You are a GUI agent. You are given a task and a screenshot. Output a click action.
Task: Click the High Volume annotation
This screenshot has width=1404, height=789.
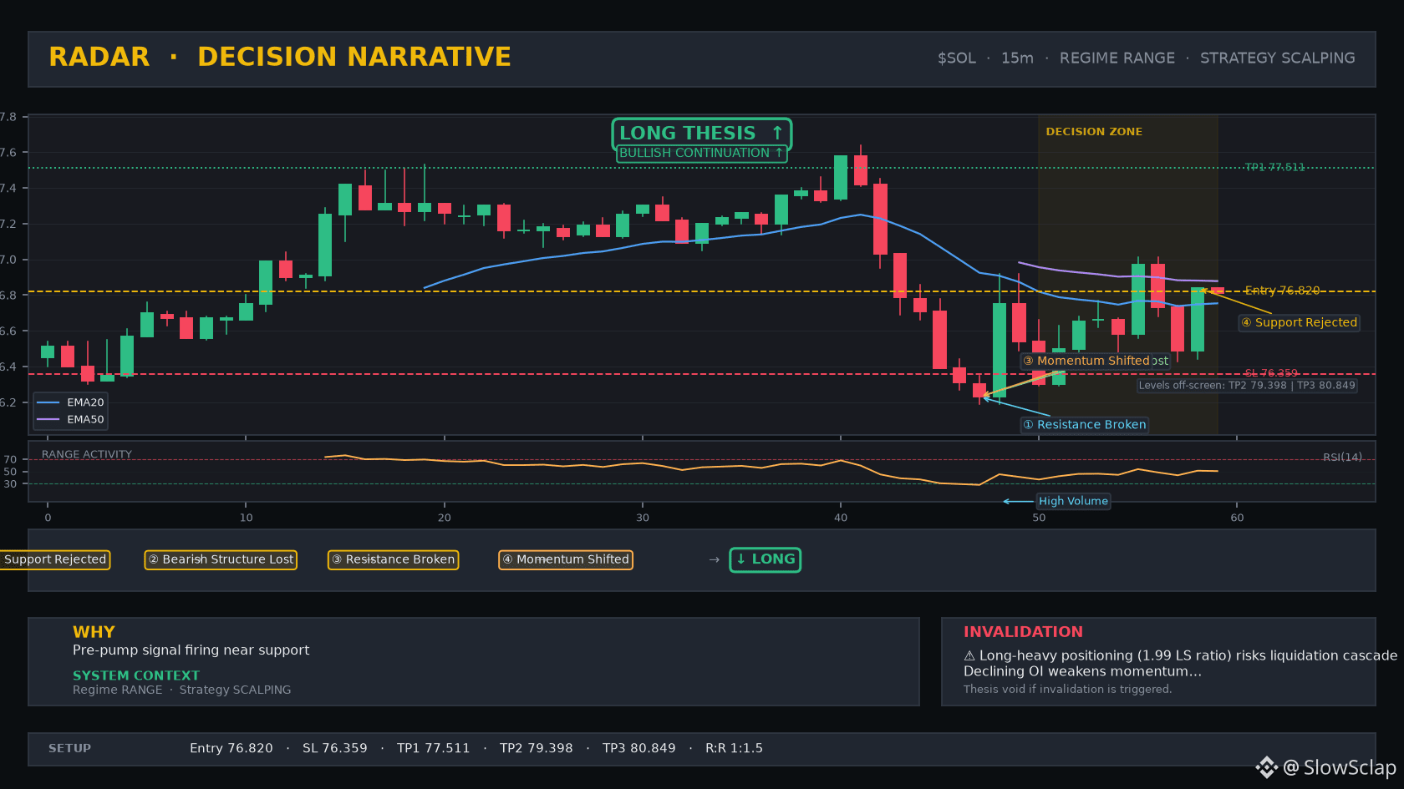pyautogui.click(x=1073, y=501)
